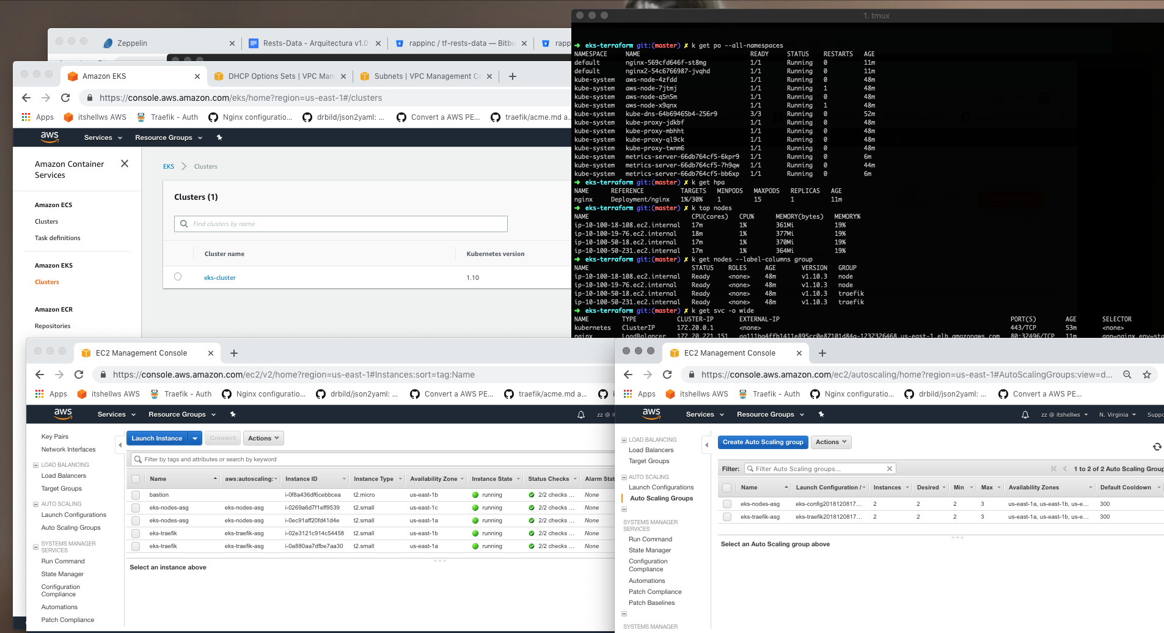Click Launch Instance button
Image resolution: width=1164 pixels, height=633 pixels.
[x=157, y=438]
